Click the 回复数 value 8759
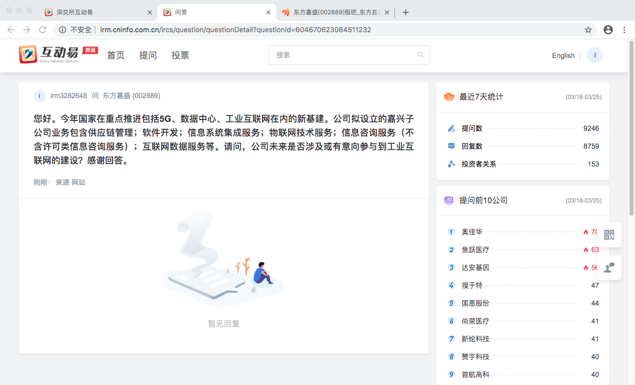The image size is (635, 385). (x=591, y=146)
